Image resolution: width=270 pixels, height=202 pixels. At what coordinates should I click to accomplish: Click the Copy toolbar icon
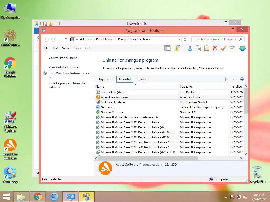(x=198, y=48)
